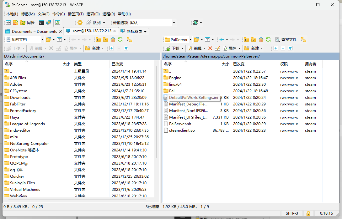Open the 文件(F) menu
Viewport: 342px width, 219px height.
43,14
